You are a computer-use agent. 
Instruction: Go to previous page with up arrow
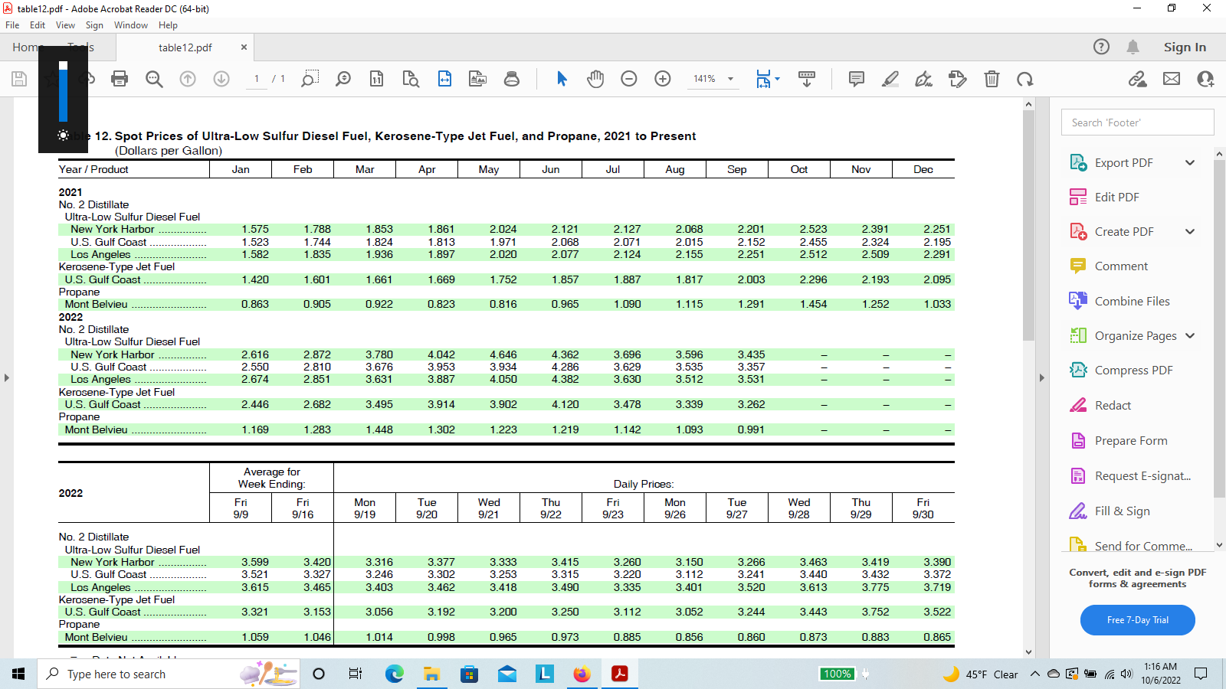pyautogui.click(x=188, y=79)
